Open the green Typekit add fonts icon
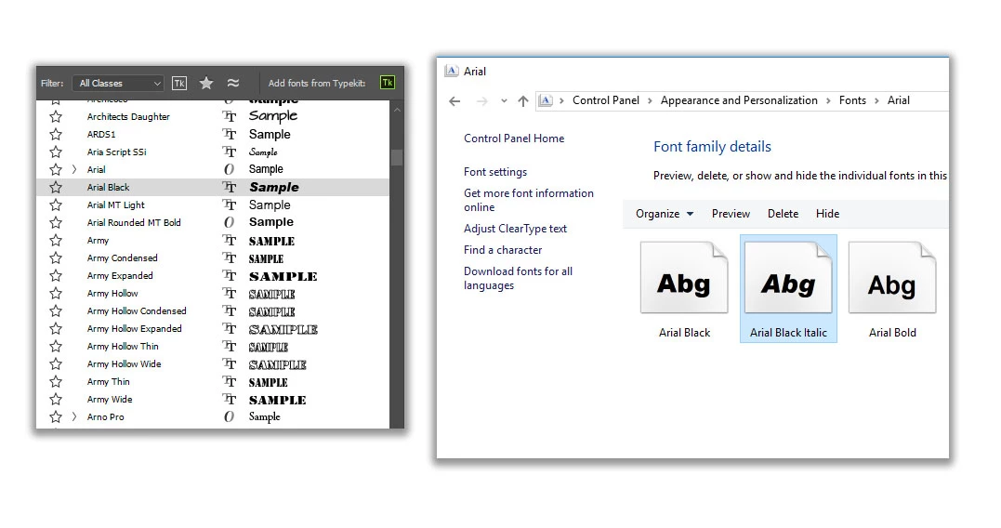 click(x=387, y=83)
